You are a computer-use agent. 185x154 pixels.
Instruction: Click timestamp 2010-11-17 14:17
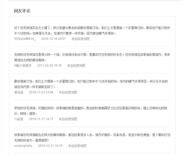[x=41, y=119]
